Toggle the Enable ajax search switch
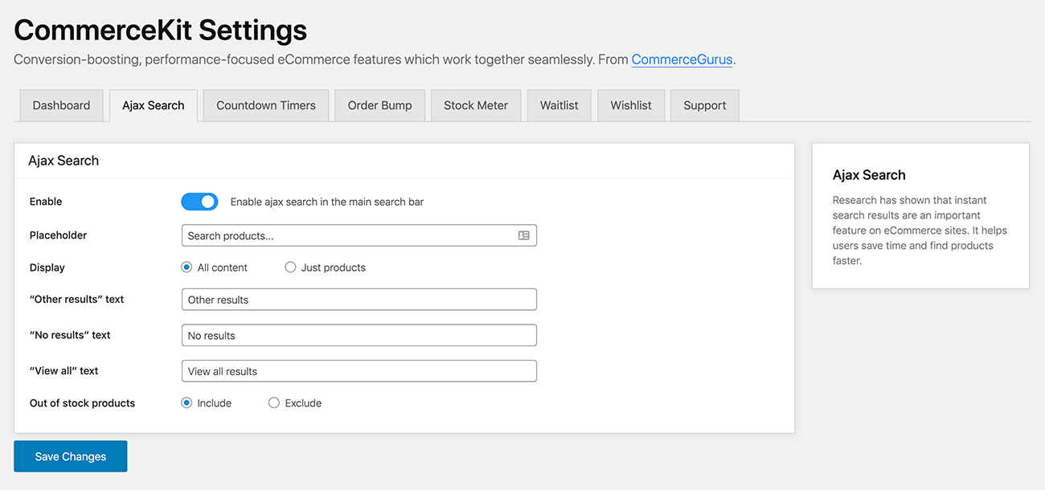Screen dimensions: 1045x490 pyautogui.click(x=199, y=202)
